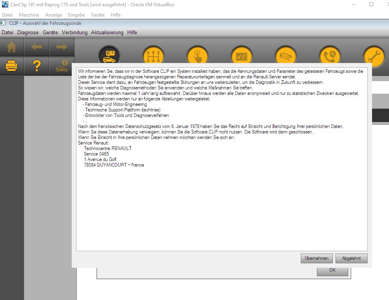The height and width of the screenshot is (300, 389).
Task: Click the vehicle info icon with exclamation
Action: coord(61,66)
